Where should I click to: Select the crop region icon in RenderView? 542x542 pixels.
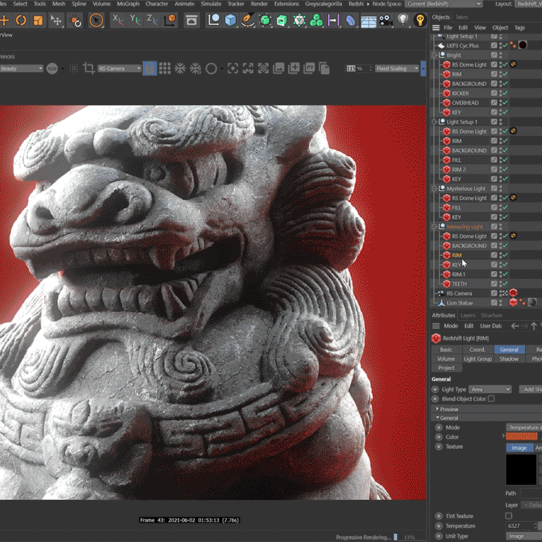click(89, 69)
